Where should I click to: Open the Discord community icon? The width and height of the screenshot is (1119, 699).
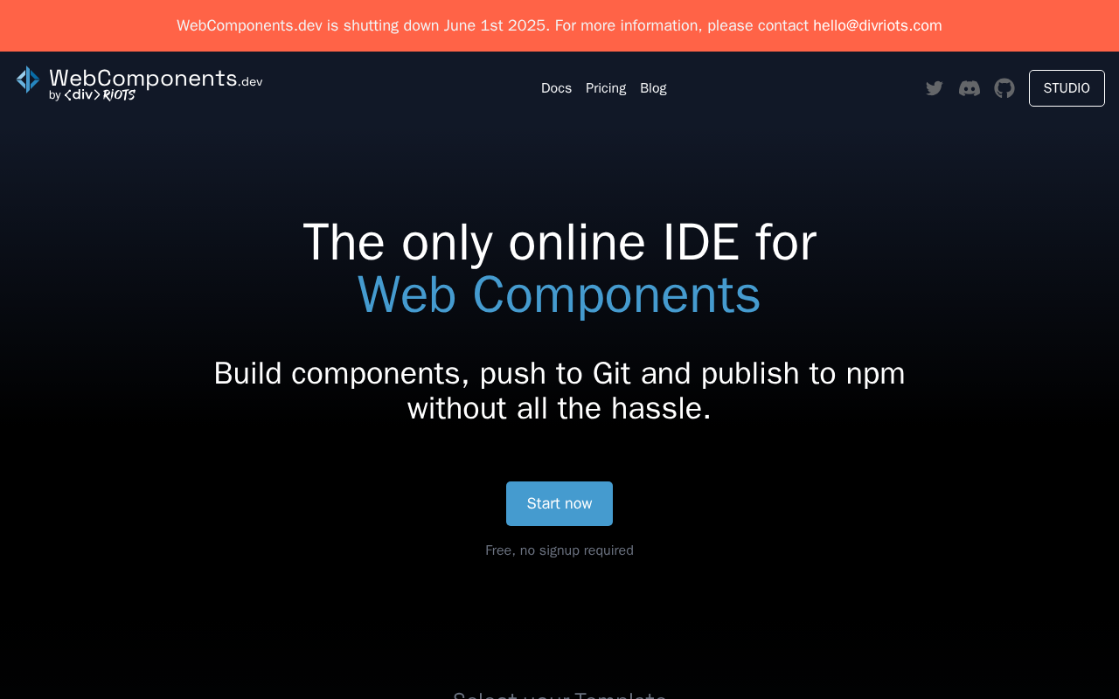pos(970,88)
